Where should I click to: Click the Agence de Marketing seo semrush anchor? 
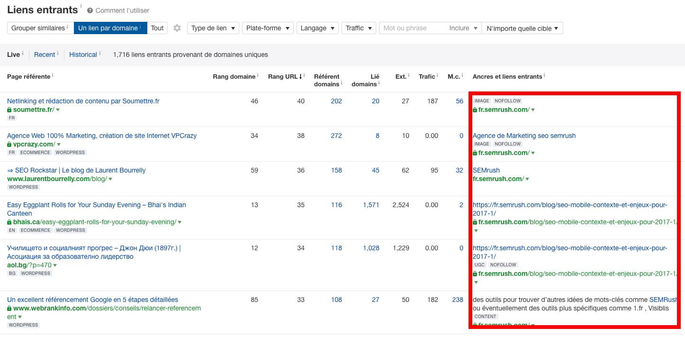point(524,136)
